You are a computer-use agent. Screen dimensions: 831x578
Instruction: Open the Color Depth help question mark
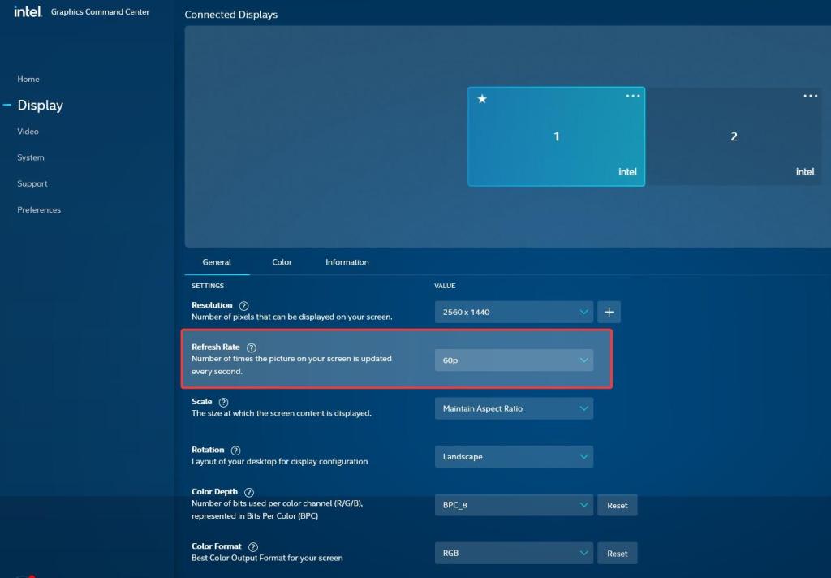249,493
